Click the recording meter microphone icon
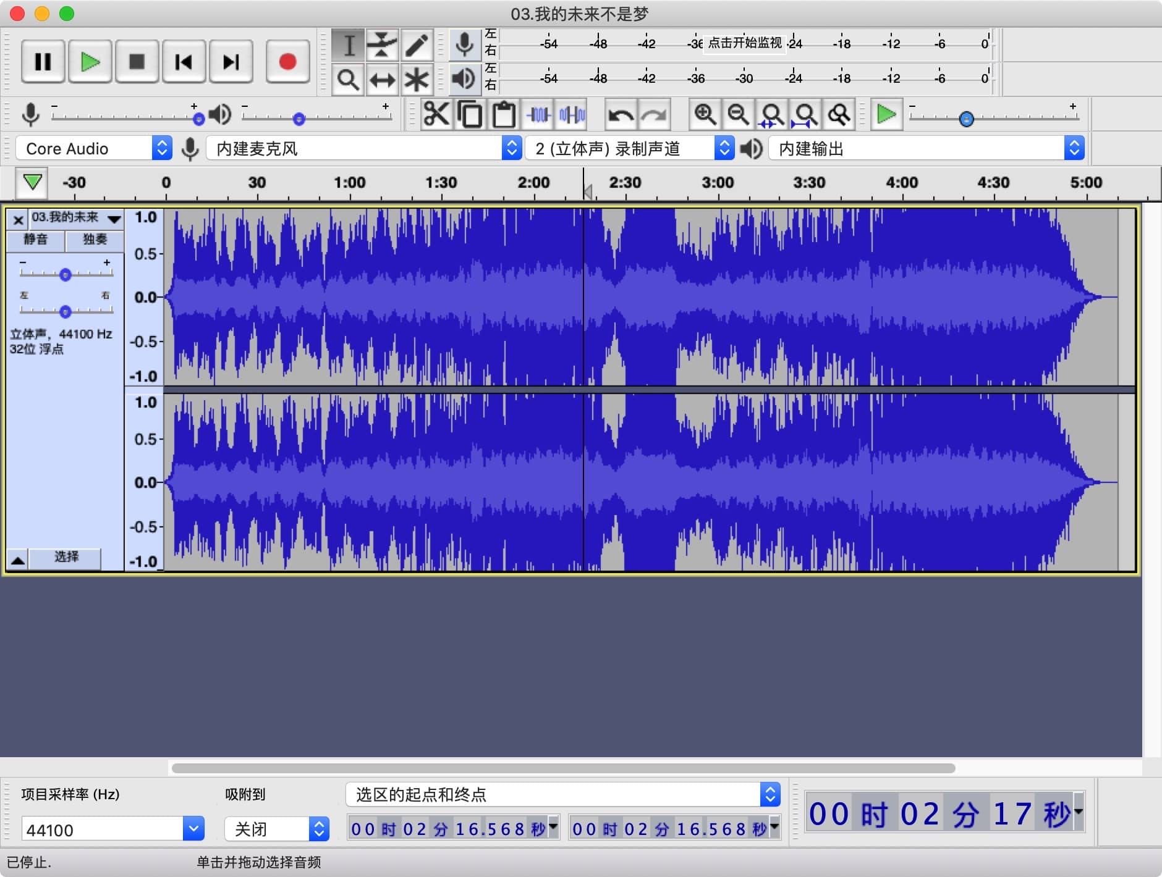The image size is (1162, 877). coord(464,45)
